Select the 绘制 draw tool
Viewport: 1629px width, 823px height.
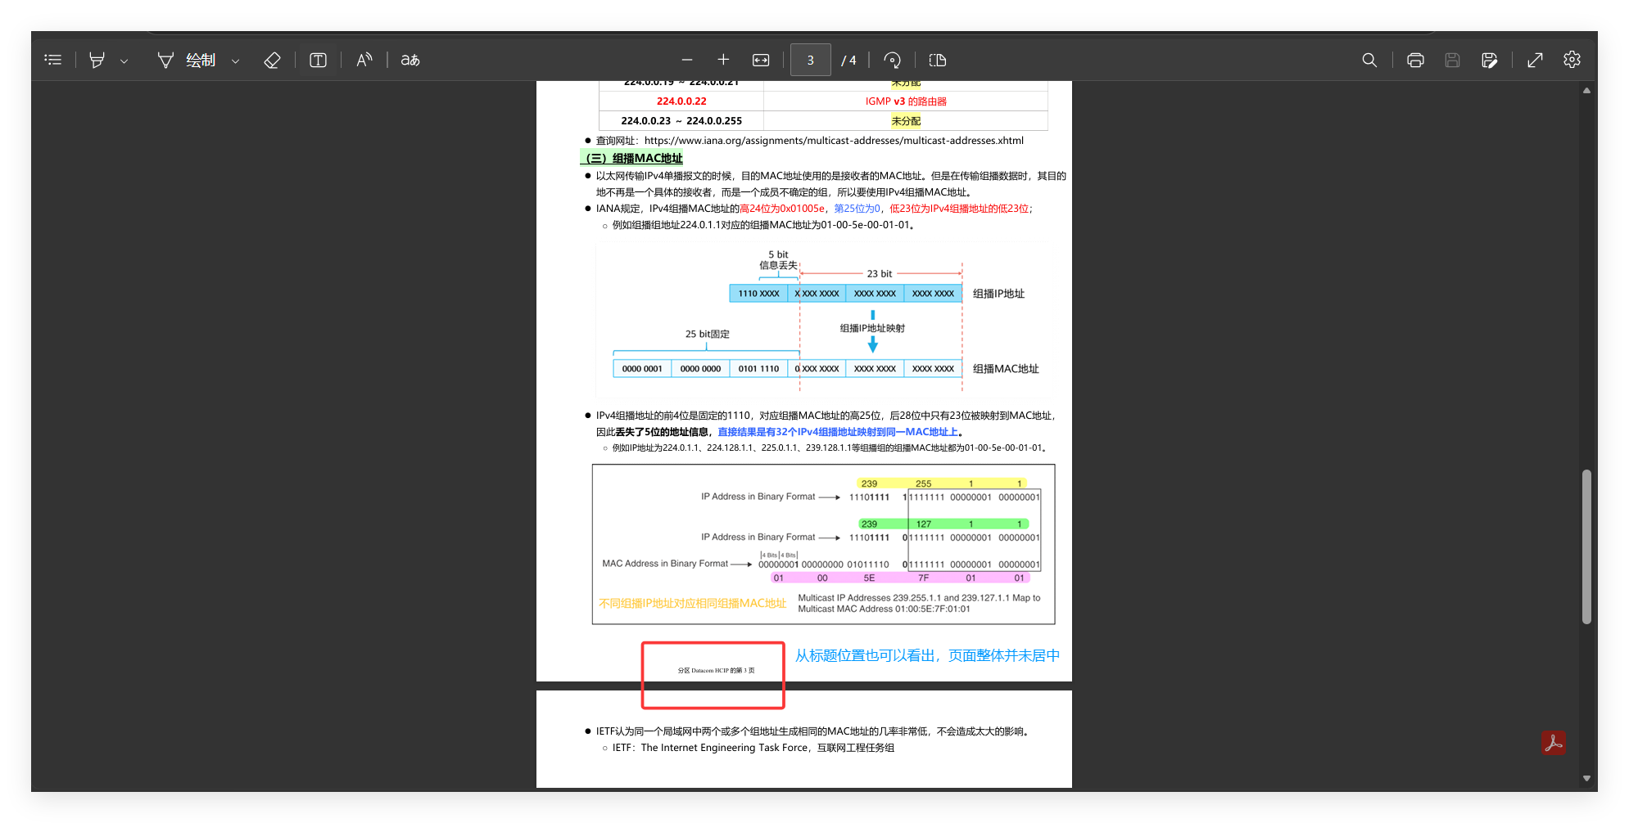[187, 60]
